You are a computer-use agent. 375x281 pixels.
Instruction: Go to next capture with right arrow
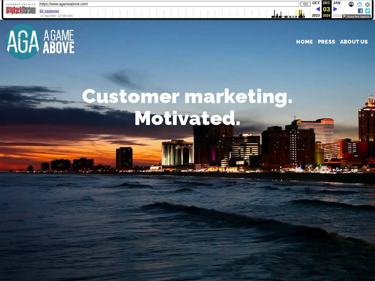pyautogui.click(x=335, y=9)
